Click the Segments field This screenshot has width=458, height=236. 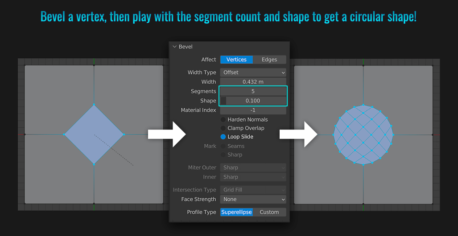coord(253,91)
